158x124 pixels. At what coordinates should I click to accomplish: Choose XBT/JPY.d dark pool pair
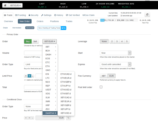pos(66,109)
